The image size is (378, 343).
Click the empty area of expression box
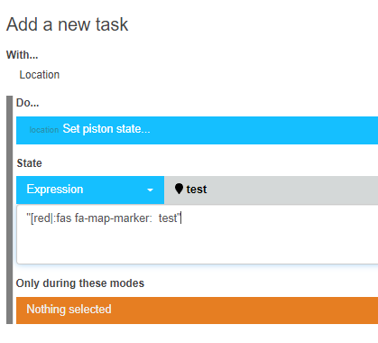(197, 246)
